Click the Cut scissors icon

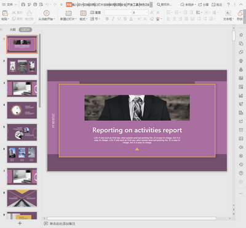[14, 12]
